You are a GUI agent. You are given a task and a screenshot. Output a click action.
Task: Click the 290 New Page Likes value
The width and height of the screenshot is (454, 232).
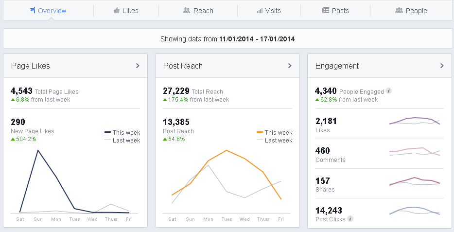[18, 122]
